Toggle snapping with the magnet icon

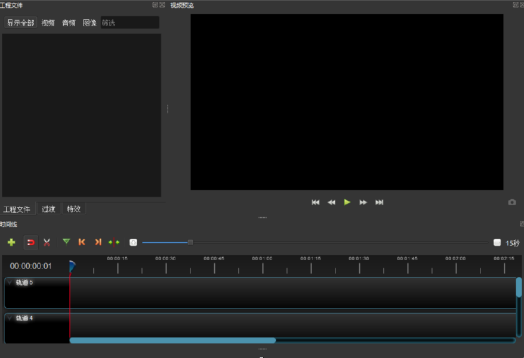(30, 242)
